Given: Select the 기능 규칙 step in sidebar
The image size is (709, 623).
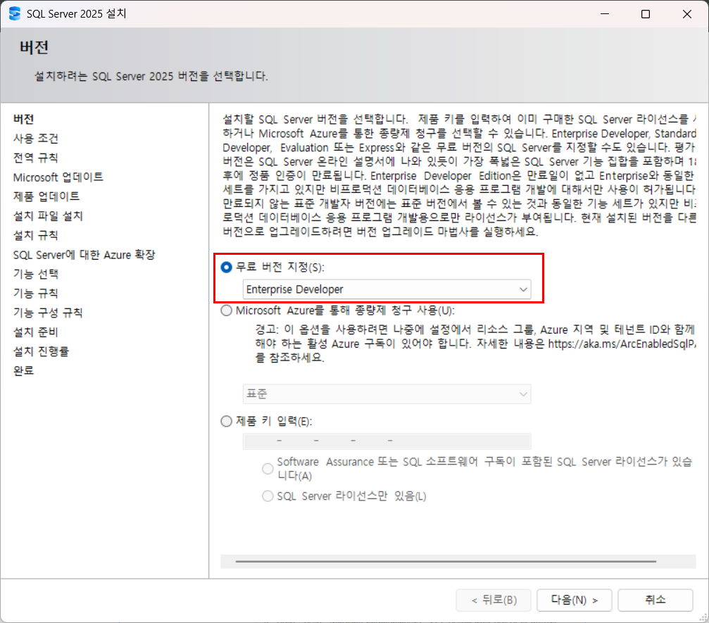Looking at the screenshot, I should [x=36, y=294].
